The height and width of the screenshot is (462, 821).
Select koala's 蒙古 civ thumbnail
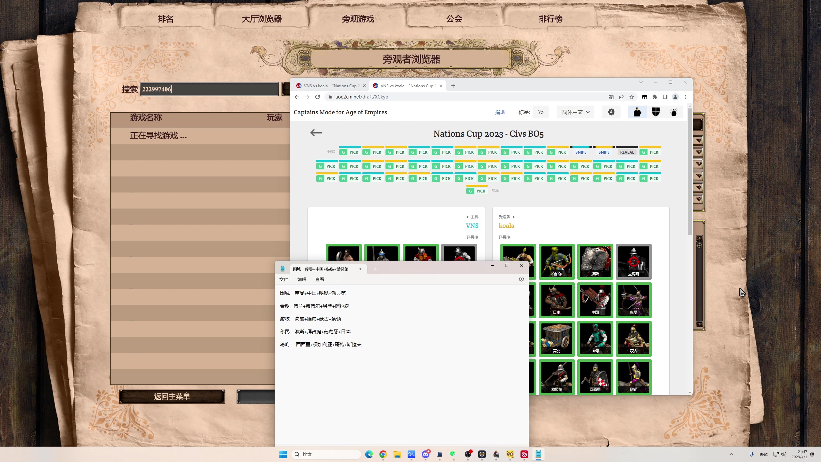(633, 338)
